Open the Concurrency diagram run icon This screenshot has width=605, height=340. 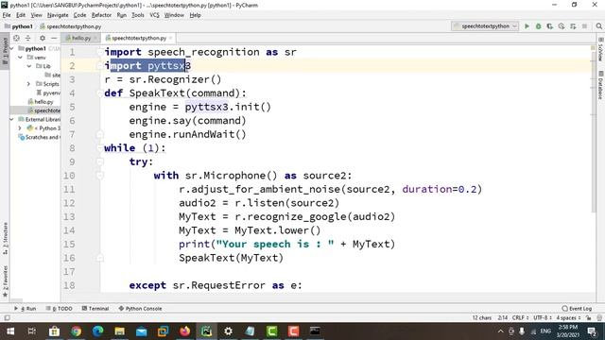pos(573,26)
